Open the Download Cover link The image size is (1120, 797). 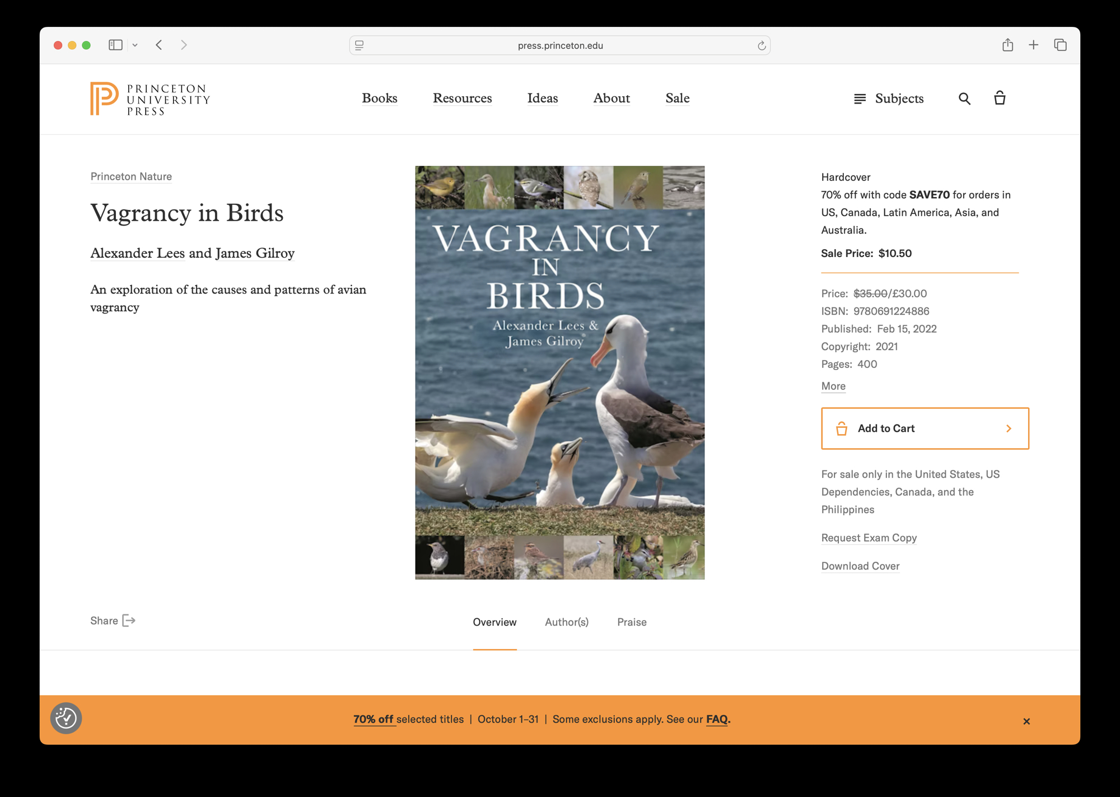click(x=860, y=566)
